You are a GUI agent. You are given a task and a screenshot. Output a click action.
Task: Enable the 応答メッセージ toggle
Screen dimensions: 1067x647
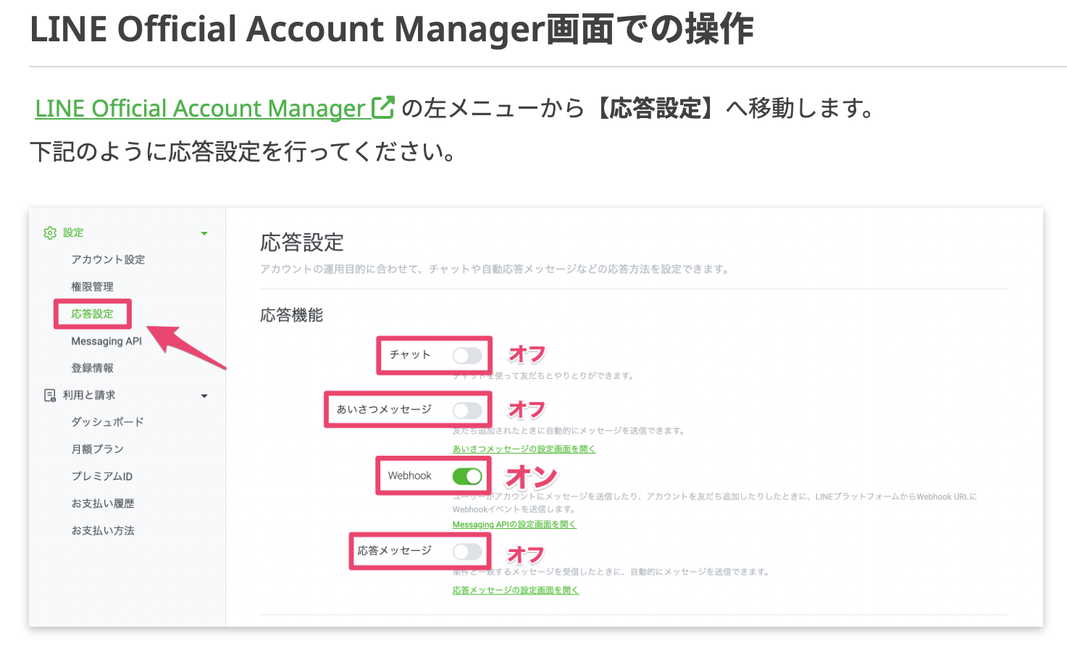pos(468,551)
